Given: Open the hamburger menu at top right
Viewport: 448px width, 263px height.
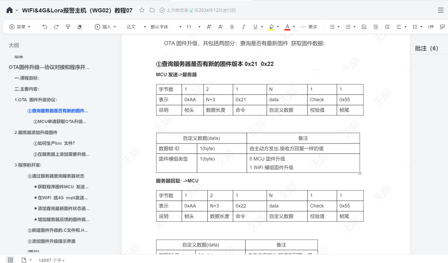Looking at the screenshot, I should (441, 10).
